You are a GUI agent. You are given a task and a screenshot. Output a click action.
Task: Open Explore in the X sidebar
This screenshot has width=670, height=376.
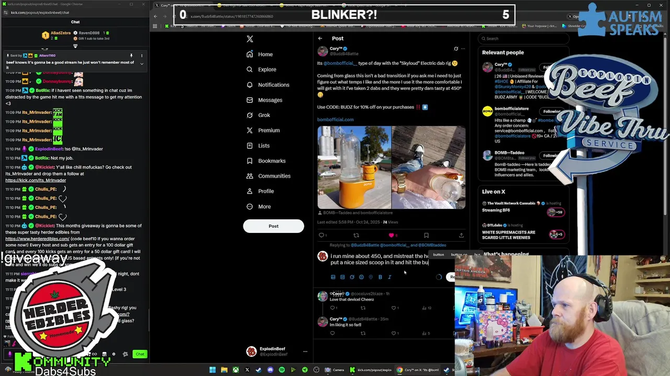[x=261, y=69]
